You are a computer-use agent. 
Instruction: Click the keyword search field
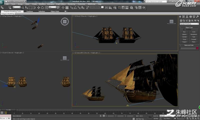pos(156,1)
